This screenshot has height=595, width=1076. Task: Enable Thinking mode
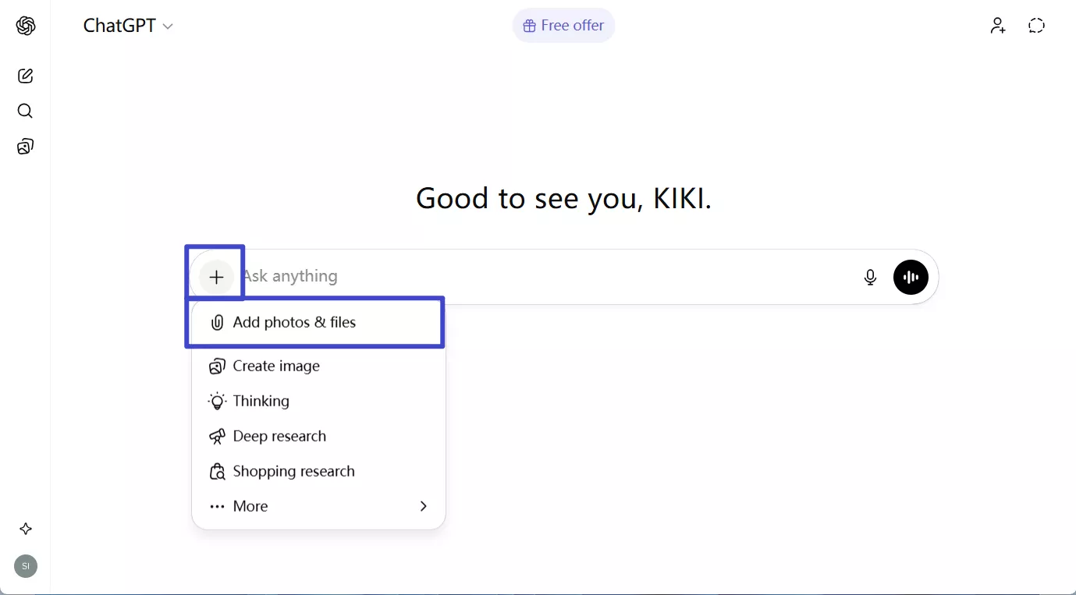pos(261,401)
